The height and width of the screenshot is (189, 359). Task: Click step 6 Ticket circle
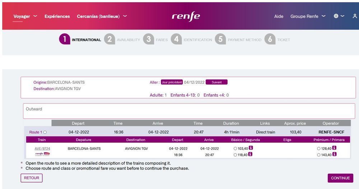(270, 39)
